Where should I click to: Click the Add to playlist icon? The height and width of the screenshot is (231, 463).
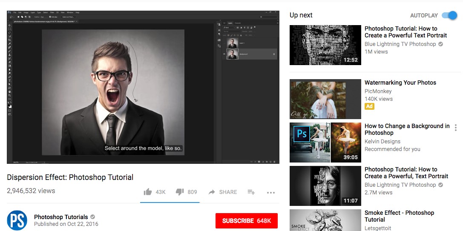[x=251, y=192]
